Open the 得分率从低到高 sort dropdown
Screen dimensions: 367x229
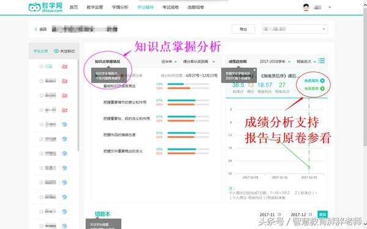coord(199,62)
